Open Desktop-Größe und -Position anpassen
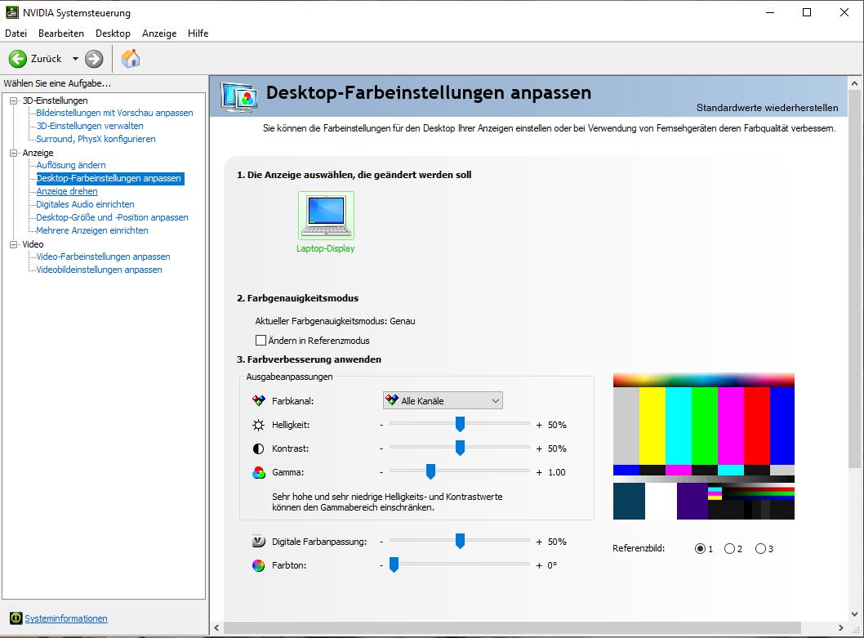The image size is (864, 638). coord(113,217)
